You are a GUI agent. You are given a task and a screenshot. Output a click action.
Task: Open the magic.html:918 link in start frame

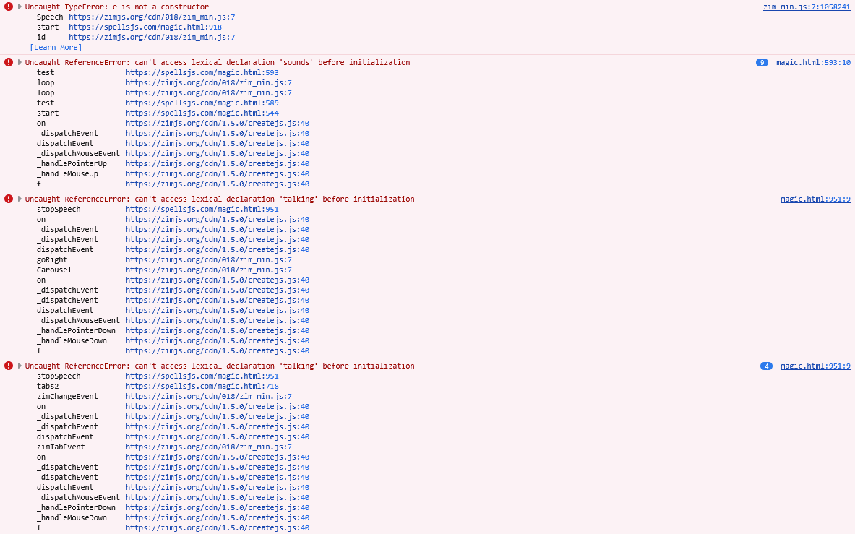click(145, 27)
